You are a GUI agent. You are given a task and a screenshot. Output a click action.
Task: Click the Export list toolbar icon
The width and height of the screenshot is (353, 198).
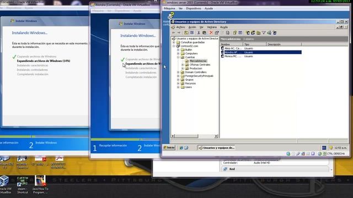coord(228,33)
